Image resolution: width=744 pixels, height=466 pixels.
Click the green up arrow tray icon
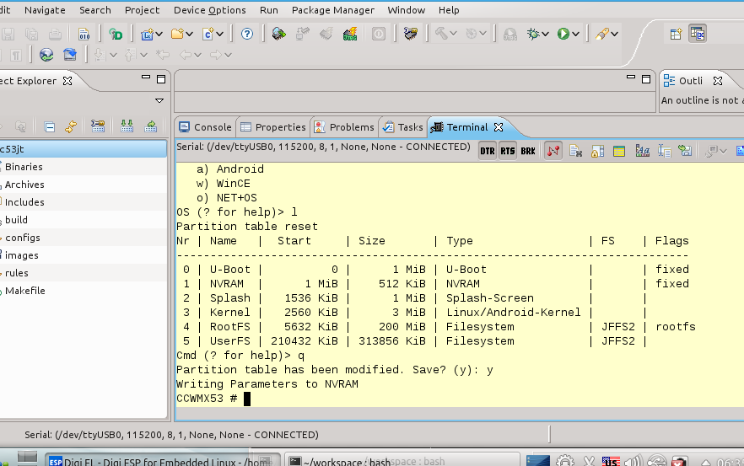[150, 126]
